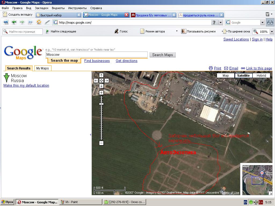Click the Print link
This screenshot has height=206, width=275.
218,68
